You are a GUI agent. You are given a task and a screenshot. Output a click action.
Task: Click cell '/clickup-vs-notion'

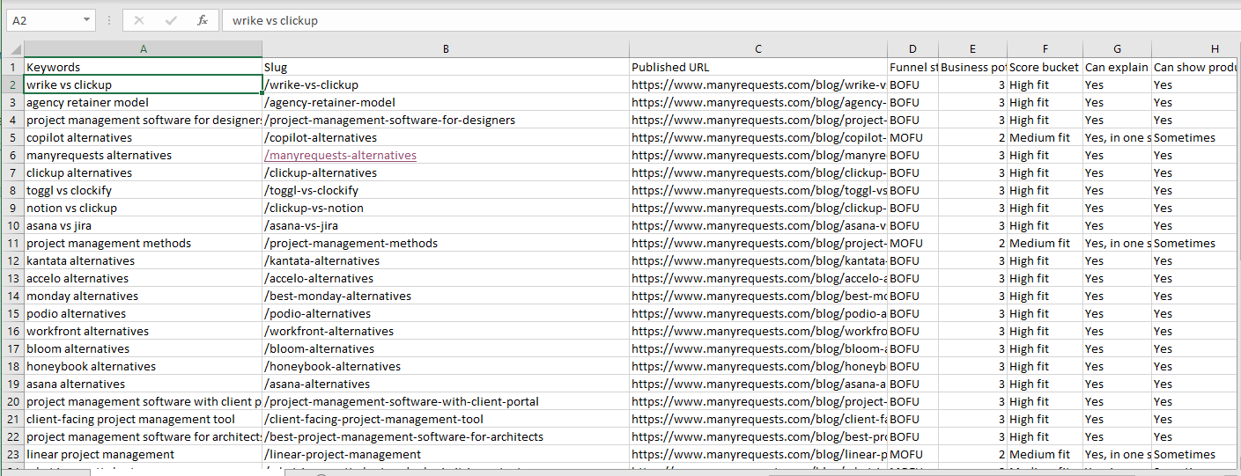coord(446,208)
